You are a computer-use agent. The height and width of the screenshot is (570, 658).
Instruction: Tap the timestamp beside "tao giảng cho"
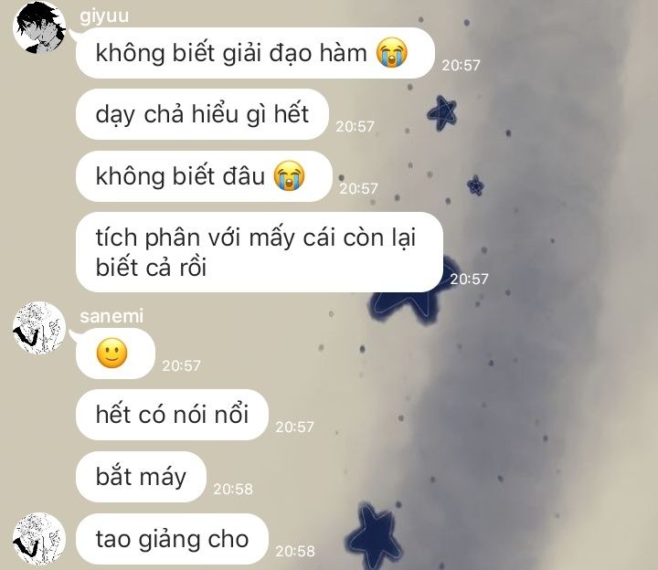tap(295, 551)
